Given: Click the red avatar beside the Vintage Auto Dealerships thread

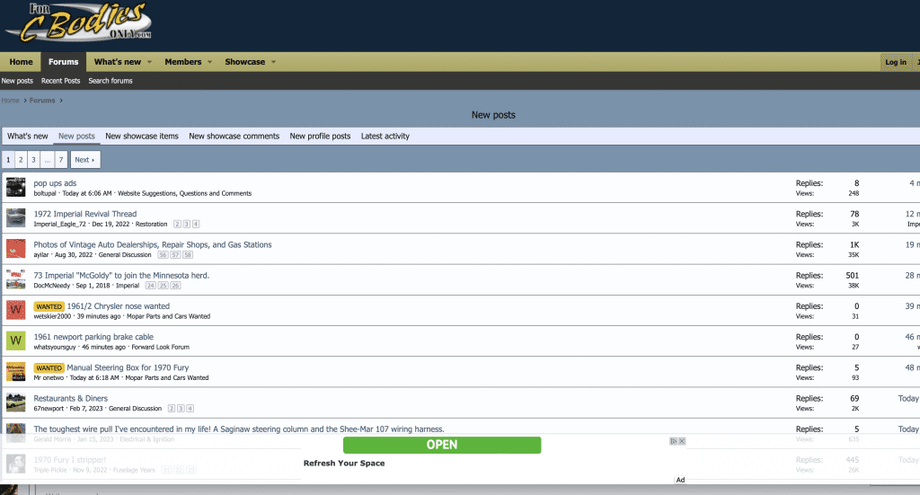Looking at the screenshot, I should point(15,249).
